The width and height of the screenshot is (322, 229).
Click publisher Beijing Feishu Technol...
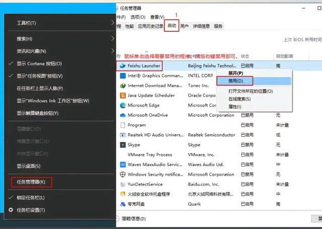212,66
